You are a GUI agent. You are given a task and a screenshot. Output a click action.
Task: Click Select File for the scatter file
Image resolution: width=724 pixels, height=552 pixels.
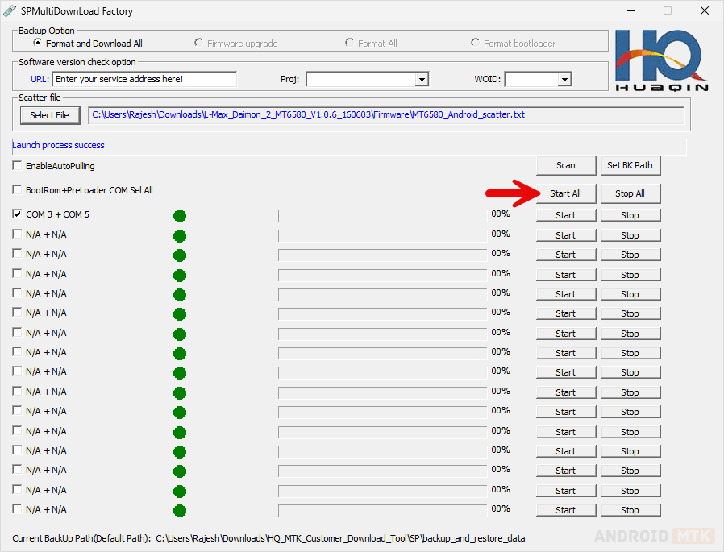[49, 115]
